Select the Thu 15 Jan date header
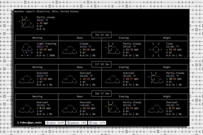 [101, 35]
